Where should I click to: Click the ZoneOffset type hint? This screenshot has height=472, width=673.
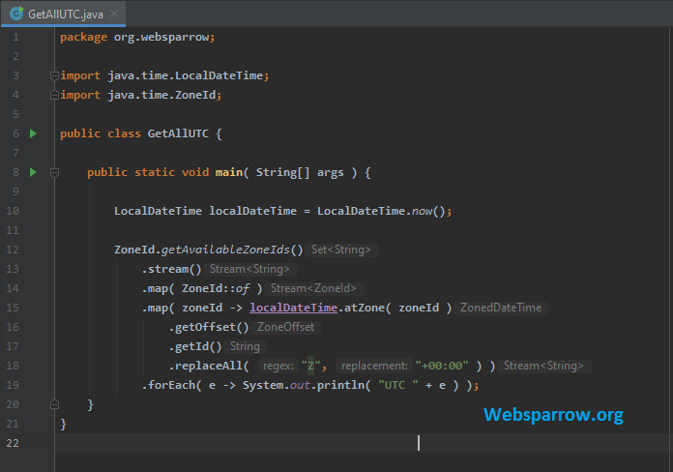[x=286, y=327]
